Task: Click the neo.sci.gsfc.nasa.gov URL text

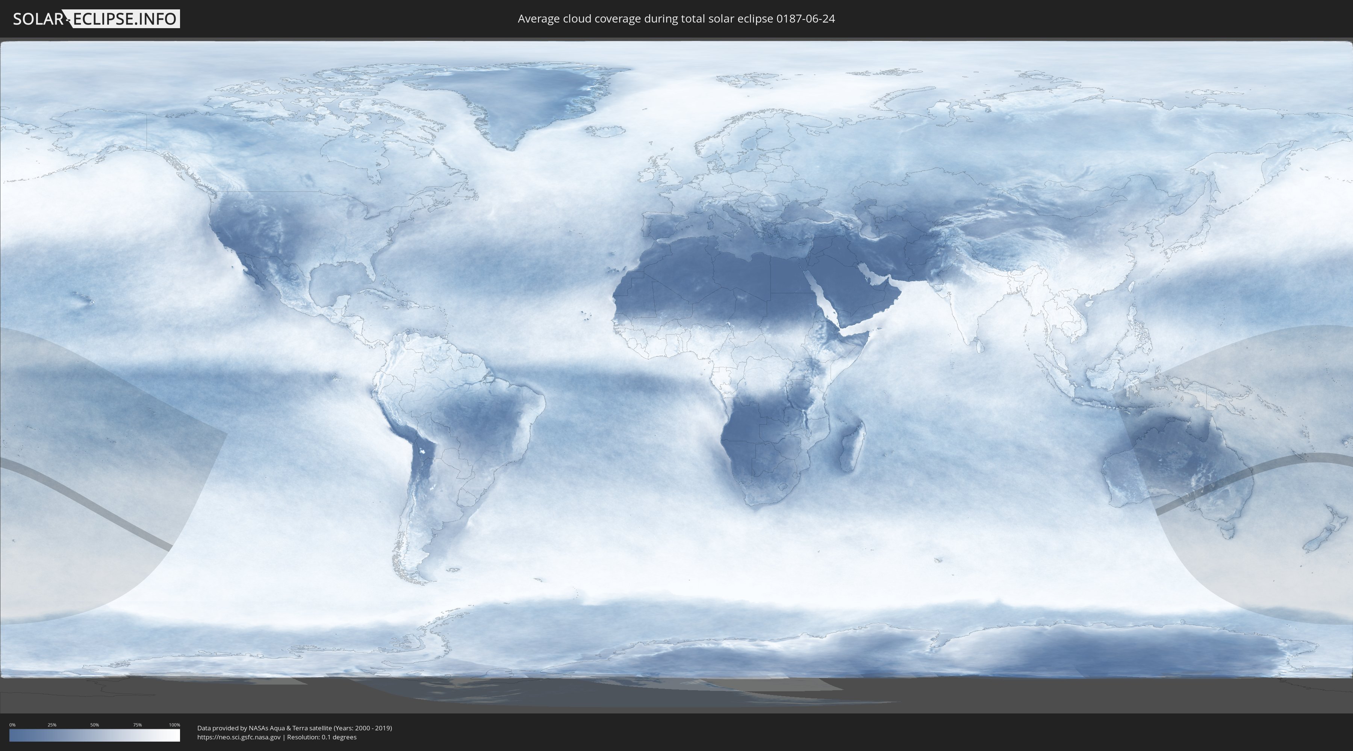Action: pos(239,737)
